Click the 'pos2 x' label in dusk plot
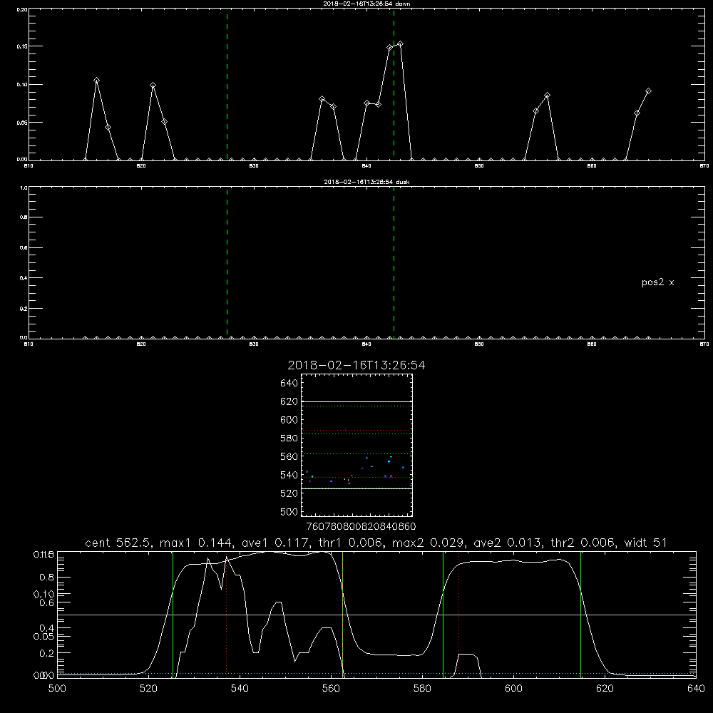 [657, 282]
